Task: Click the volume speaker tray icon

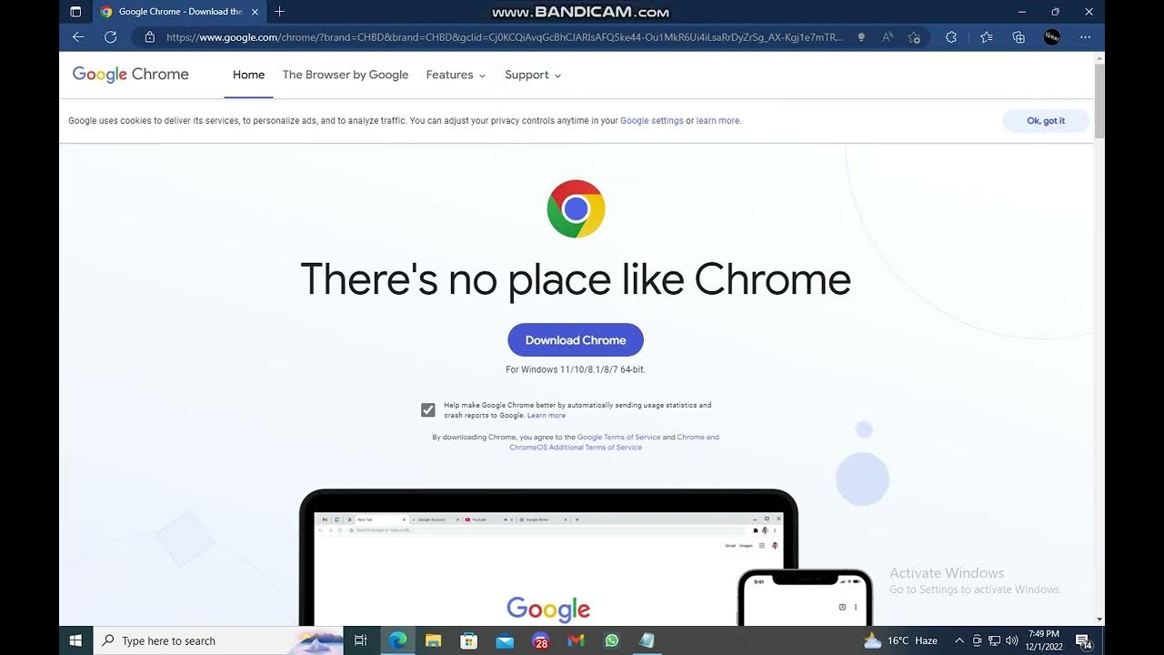Action: pos(1011,640)
